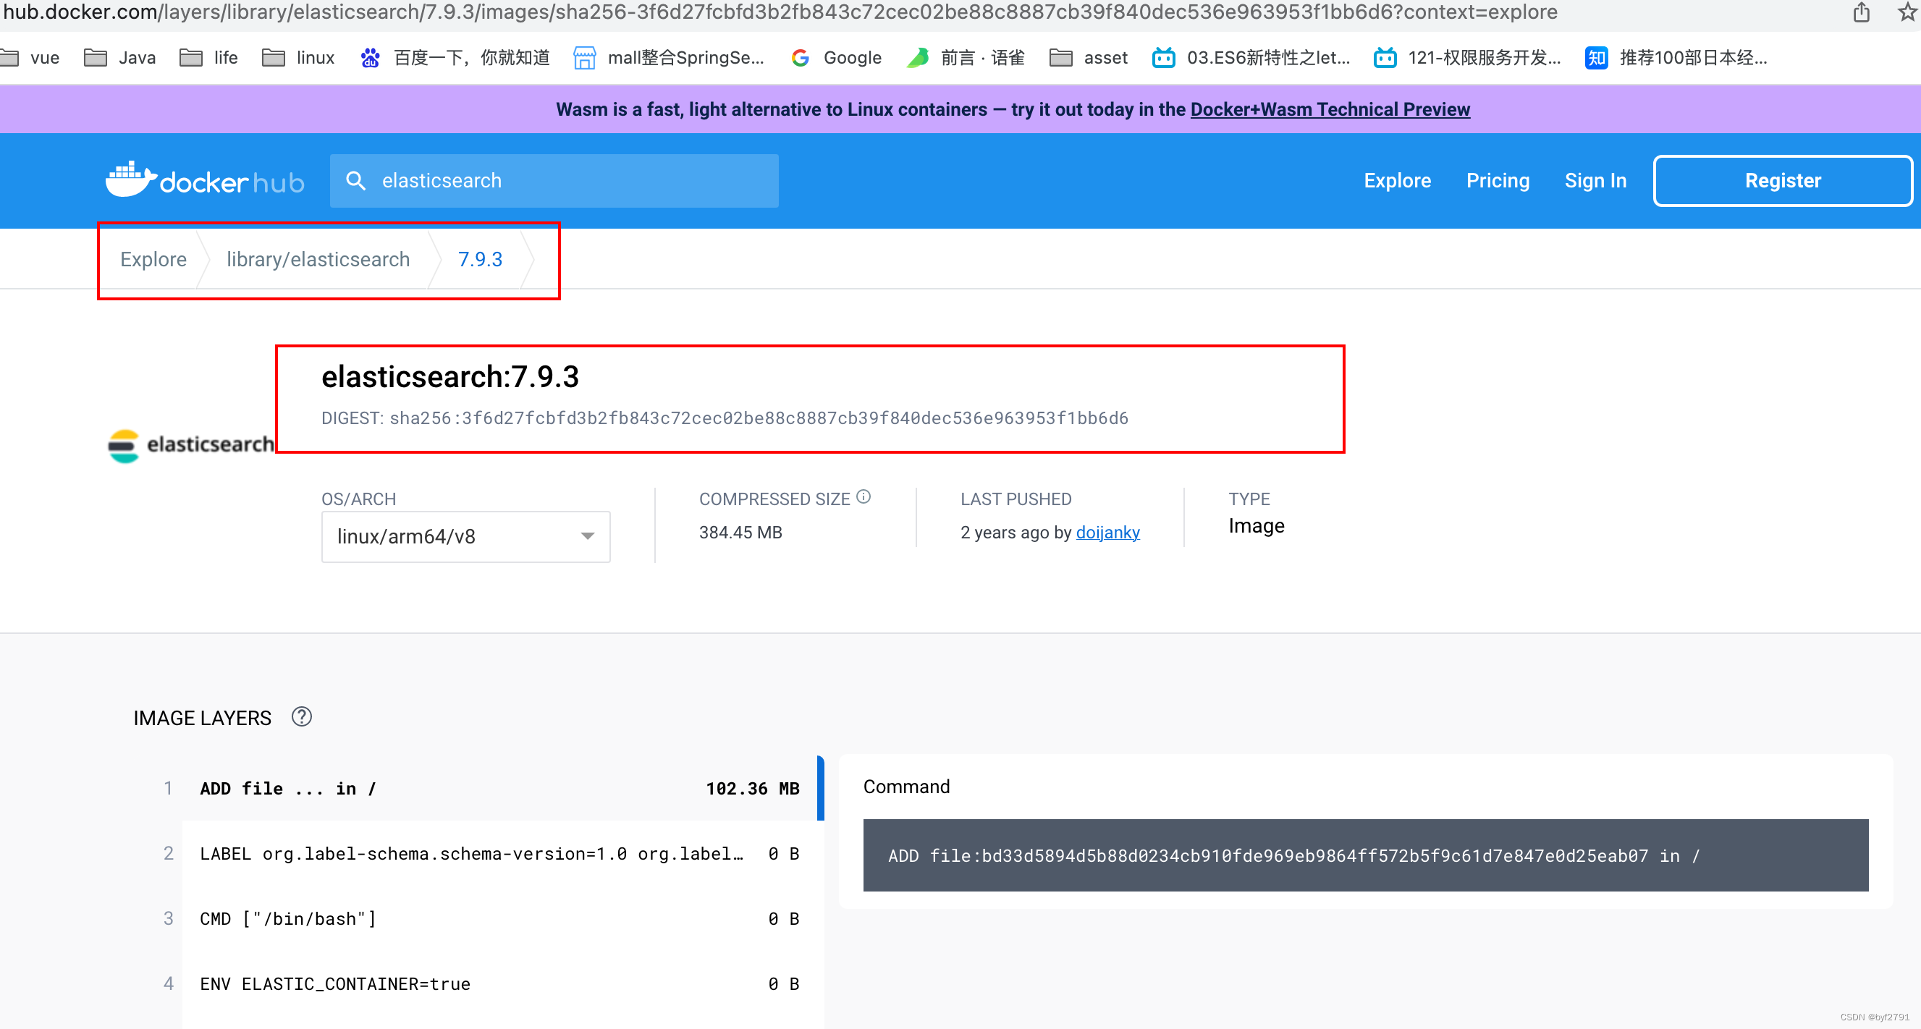
Task: Click the ADD file command code box
Action: coord(1365,855)
